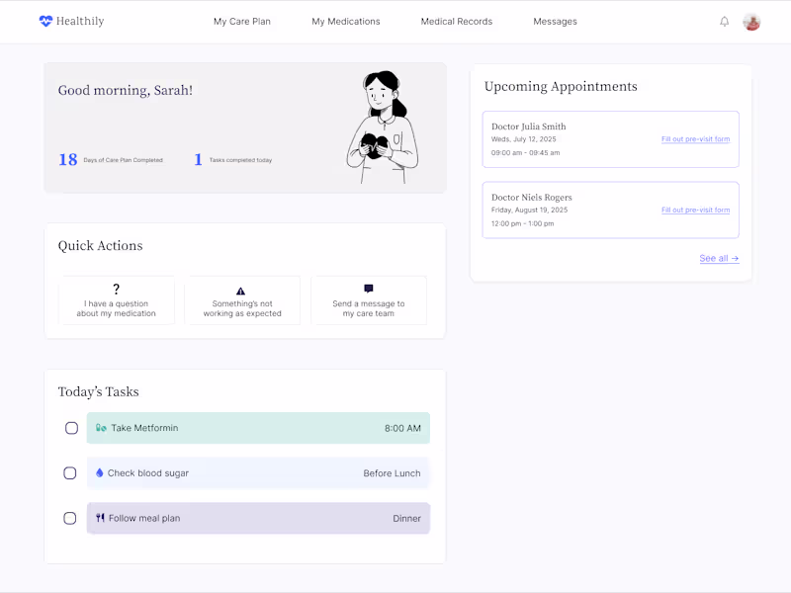791x593 pixels.
Task: Click the warning triangle quick action icon
Action: click(x=242, y=289)
